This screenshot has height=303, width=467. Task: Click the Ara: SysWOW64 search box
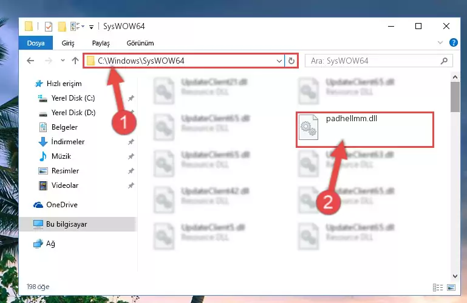(x=378, y=61)
